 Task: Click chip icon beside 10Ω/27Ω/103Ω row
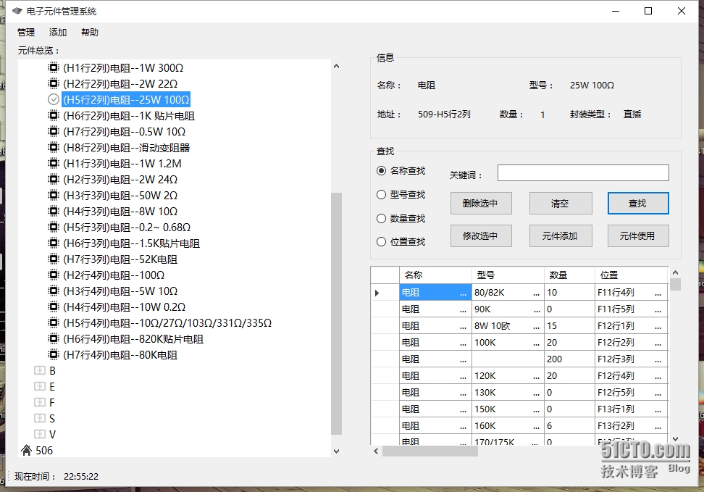click(x=54, y=322)
